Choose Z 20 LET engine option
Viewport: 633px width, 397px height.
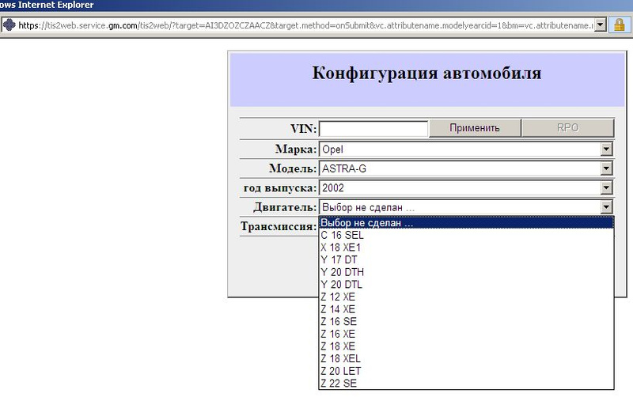pyautogui.click(x=466, y=371)
